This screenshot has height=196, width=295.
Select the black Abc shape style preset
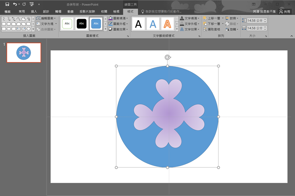(x=81, y=23)
